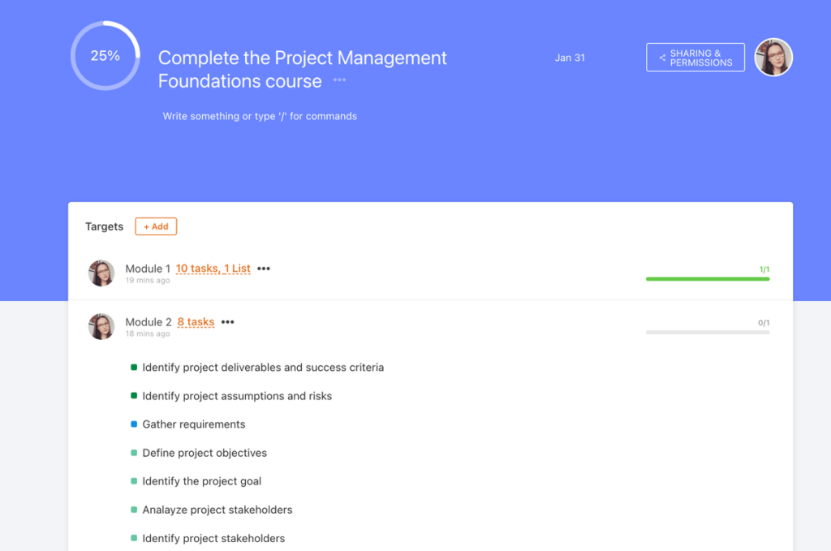The height and width of the screenshot is (551, 831).
Task: Toggle status of 'Analayze project stakeholders'
Action: 135,509
